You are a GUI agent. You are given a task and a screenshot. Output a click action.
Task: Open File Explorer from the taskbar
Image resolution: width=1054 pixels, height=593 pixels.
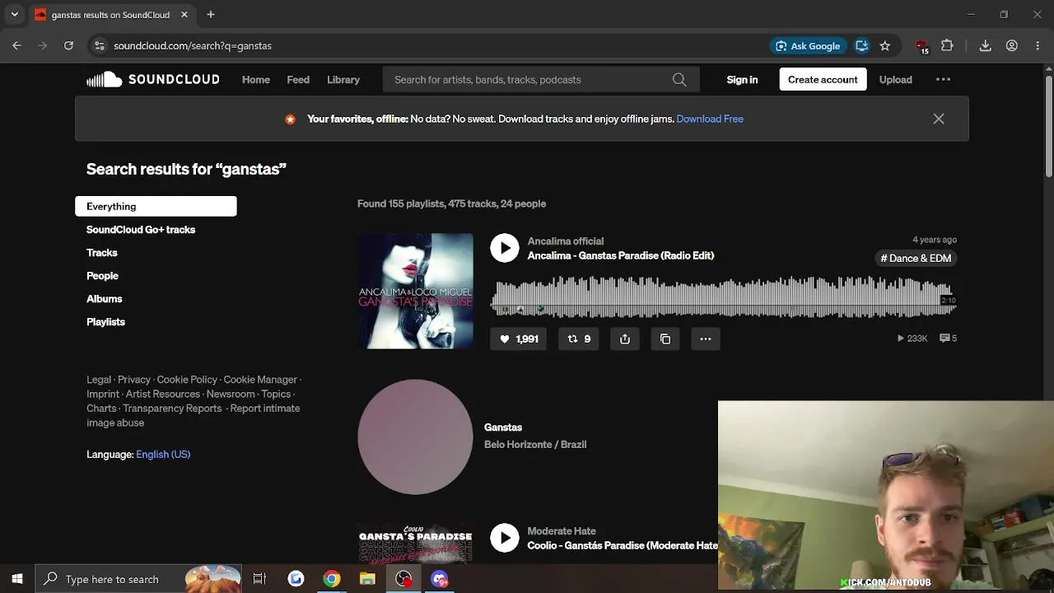point(367,579)
